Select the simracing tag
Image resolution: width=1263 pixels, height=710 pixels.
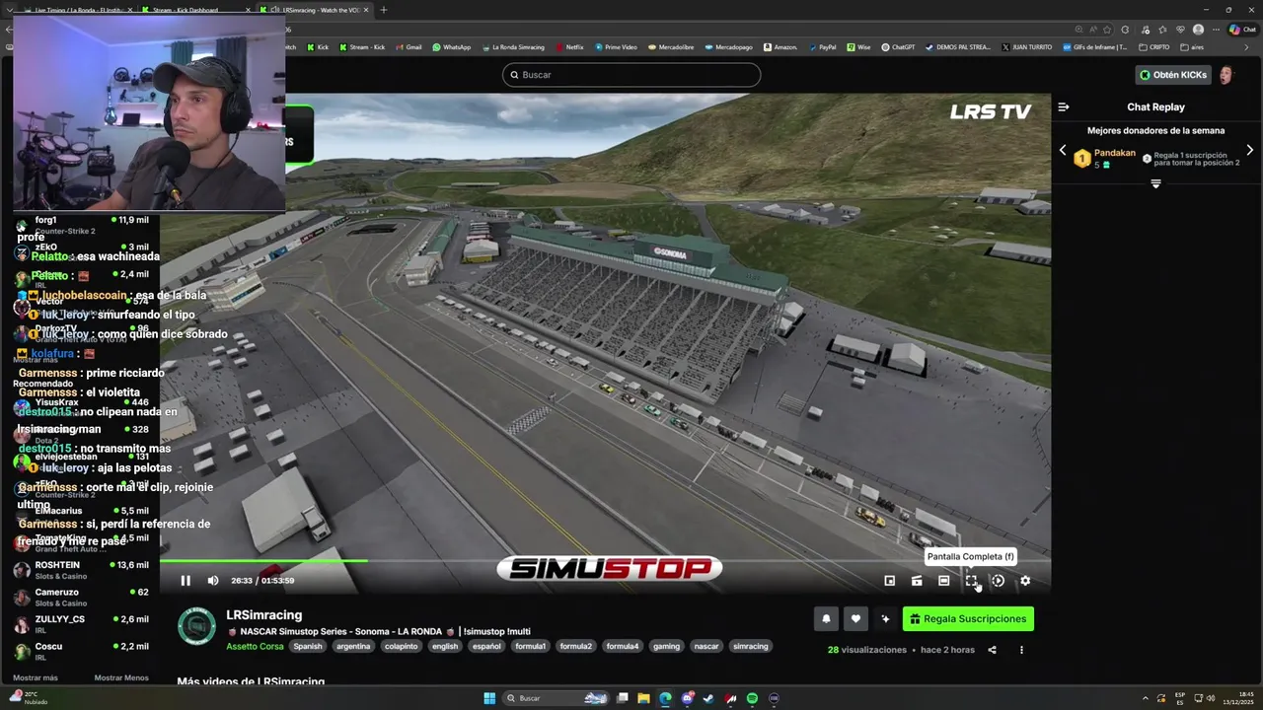click(751, 647)
